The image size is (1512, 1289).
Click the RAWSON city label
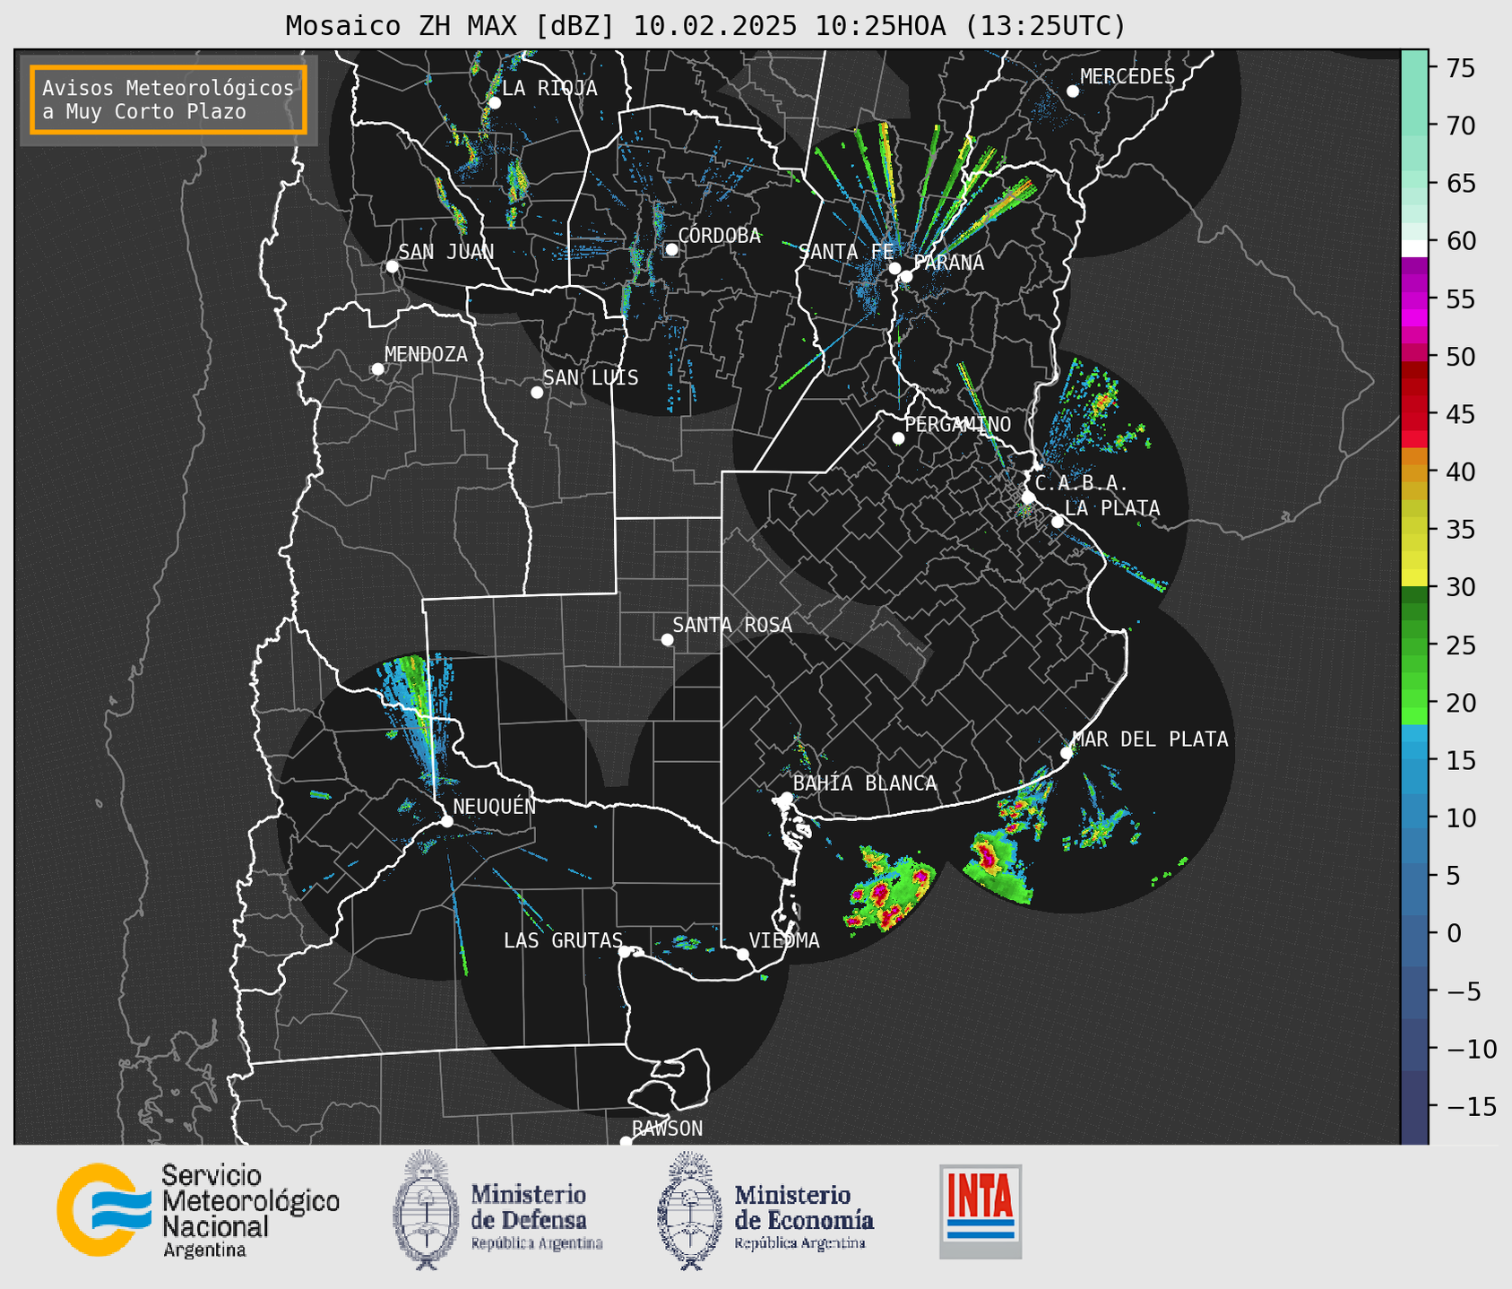(x=667, y=1129)
